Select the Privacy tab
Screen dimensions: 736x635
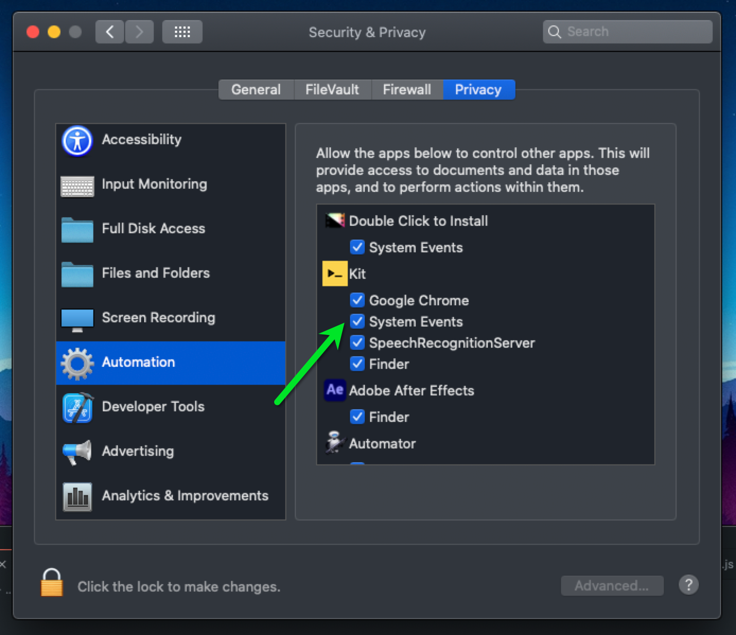pyautogui.click(x=478, y=90)
